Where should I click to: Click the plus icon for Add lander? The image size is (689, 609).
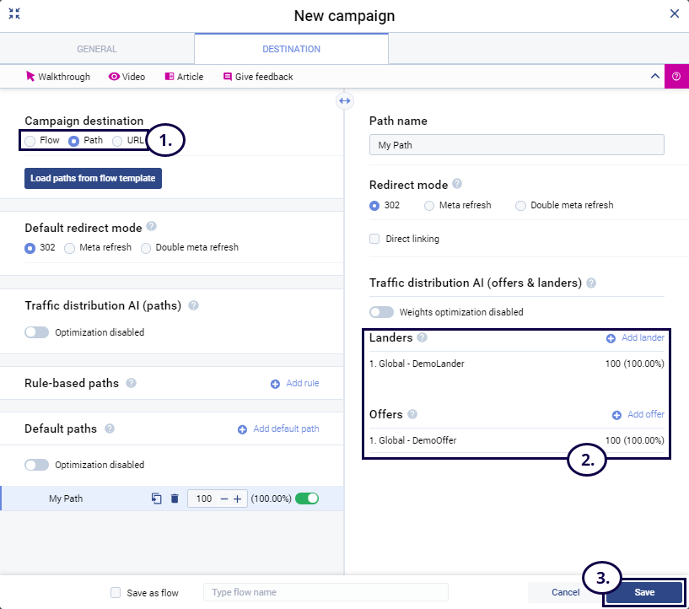(x=611, y=338)
